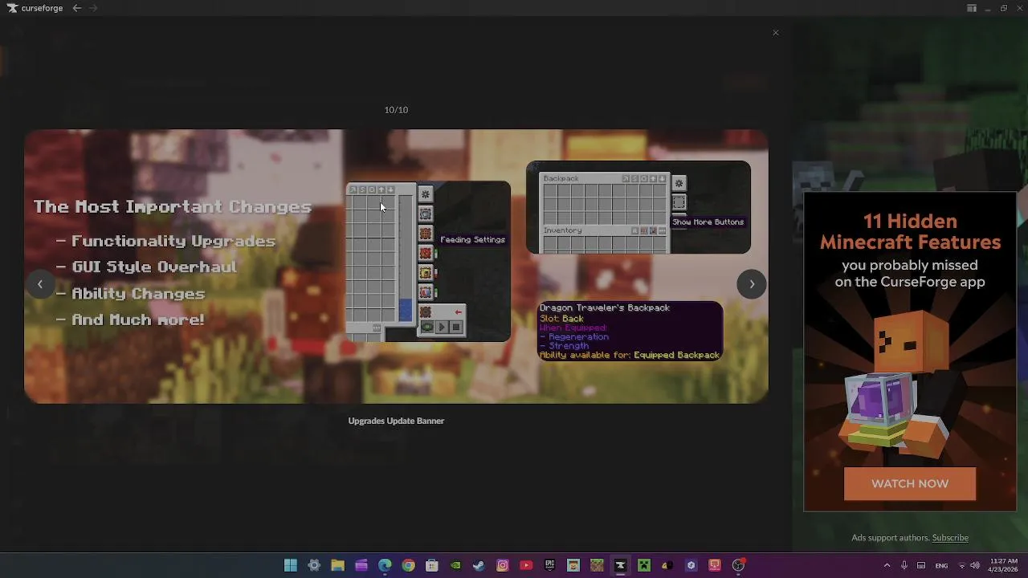Open the Minecraft grass block icon in taskbar
Image resolution: width=1028 pixels, height=578 pixels.
click(x=597, y=565)
